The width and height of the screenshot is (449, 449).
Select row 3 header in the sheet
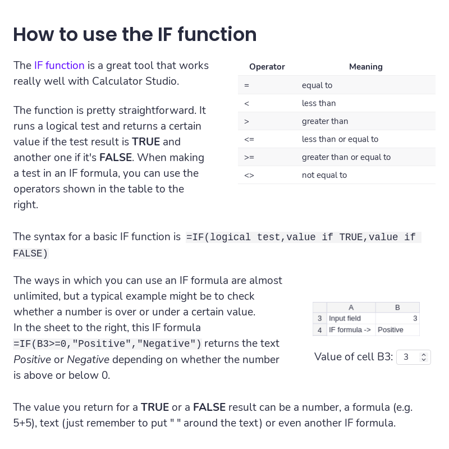pyautogui.click(x=319, y=318)
